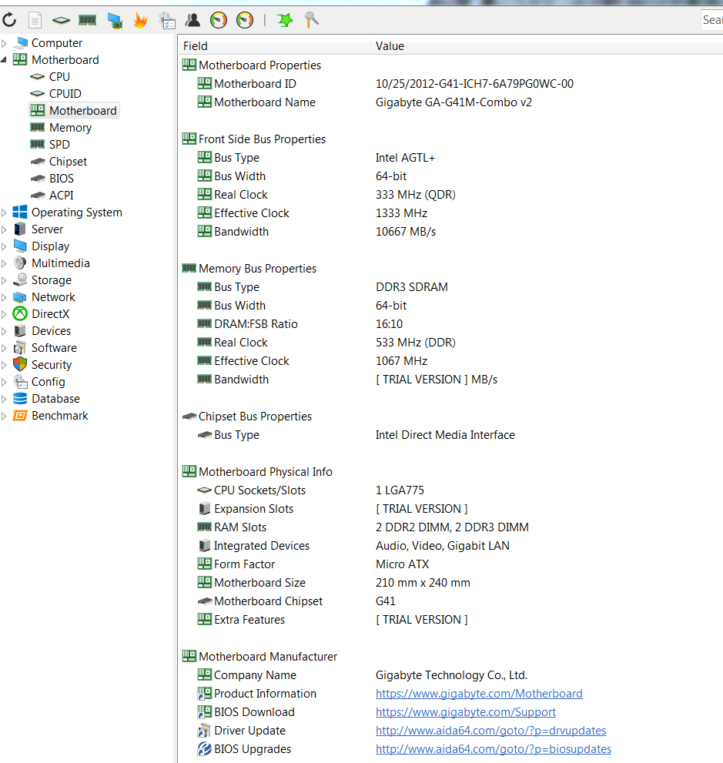The image size is (723, 763).
Task: Click the gauge icon beside the user silhouettes
Action: [x=219, y=20]
